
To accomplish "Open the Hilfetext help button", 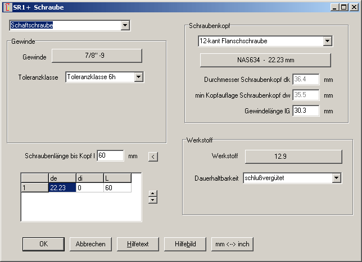I will [138, 244].
